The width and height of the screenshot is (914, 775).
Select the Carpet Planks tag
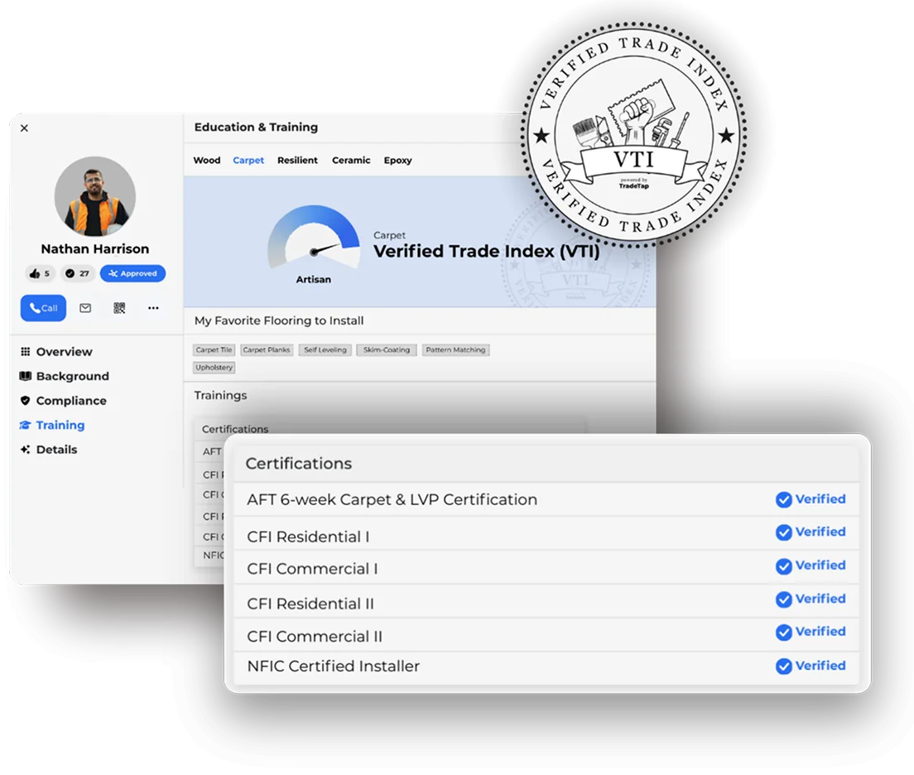[267, 350]
